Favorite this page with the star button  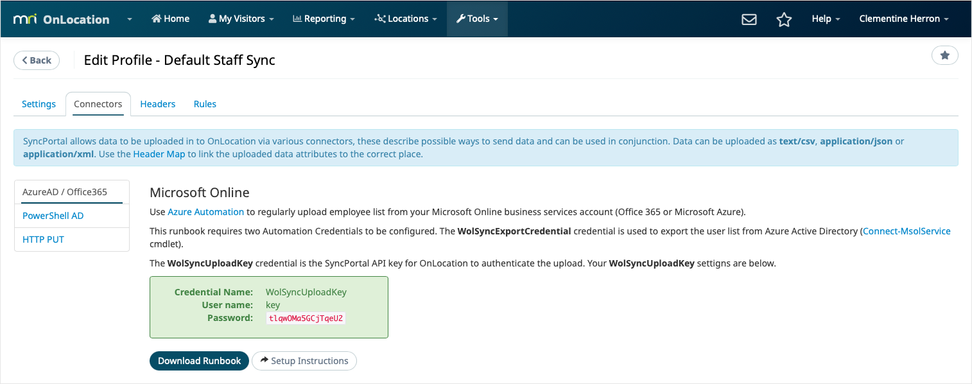tap(945, 56)
